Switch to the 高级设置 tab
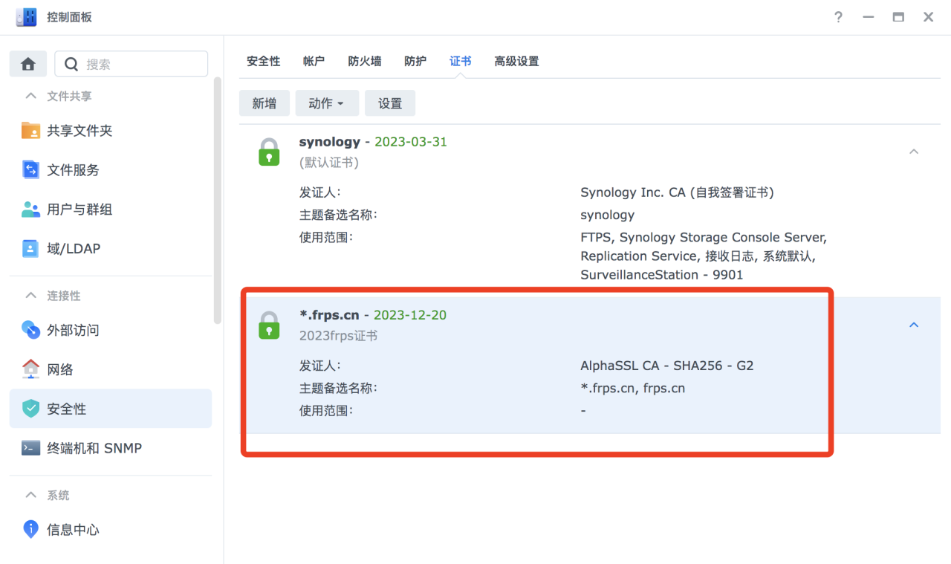The width and height of the screenshot is (951, 564). click(516, 61)
